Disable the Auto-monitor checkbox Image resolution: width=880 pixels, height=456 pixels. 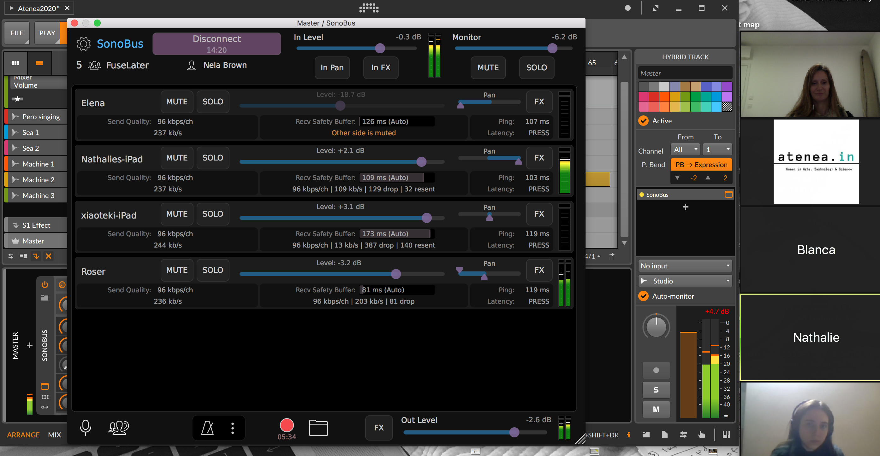point(643,296)
